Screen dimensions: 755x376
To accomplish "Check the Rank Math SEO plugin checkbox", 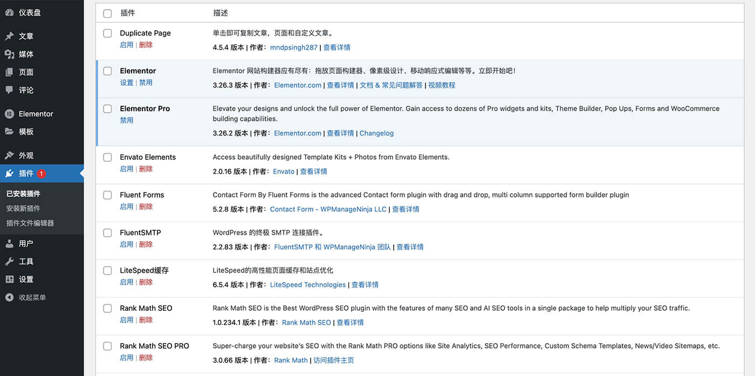I will 107,309.
